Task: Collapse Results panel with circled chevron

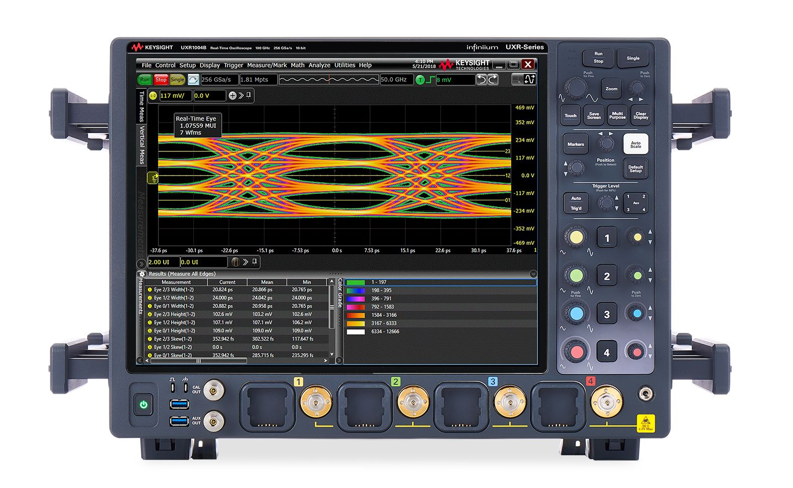Action: pyautogui.click(x=533, y=274)
